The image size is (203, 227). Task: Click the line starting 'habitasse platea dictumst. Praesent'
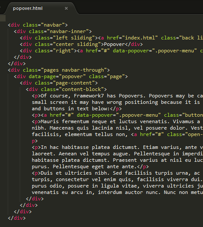pos(118,160)
